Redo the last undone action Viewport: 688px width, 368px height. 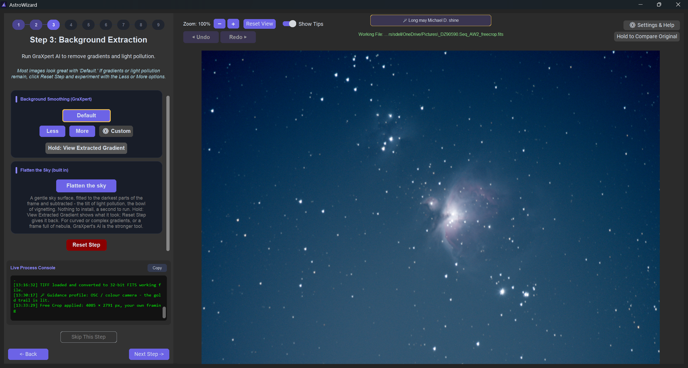tap(238, 37)
